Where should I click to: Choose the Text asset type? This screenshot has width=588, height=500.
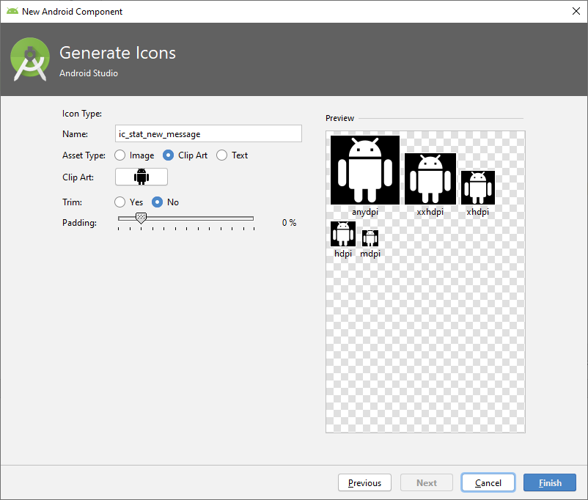tap(222, 155)
